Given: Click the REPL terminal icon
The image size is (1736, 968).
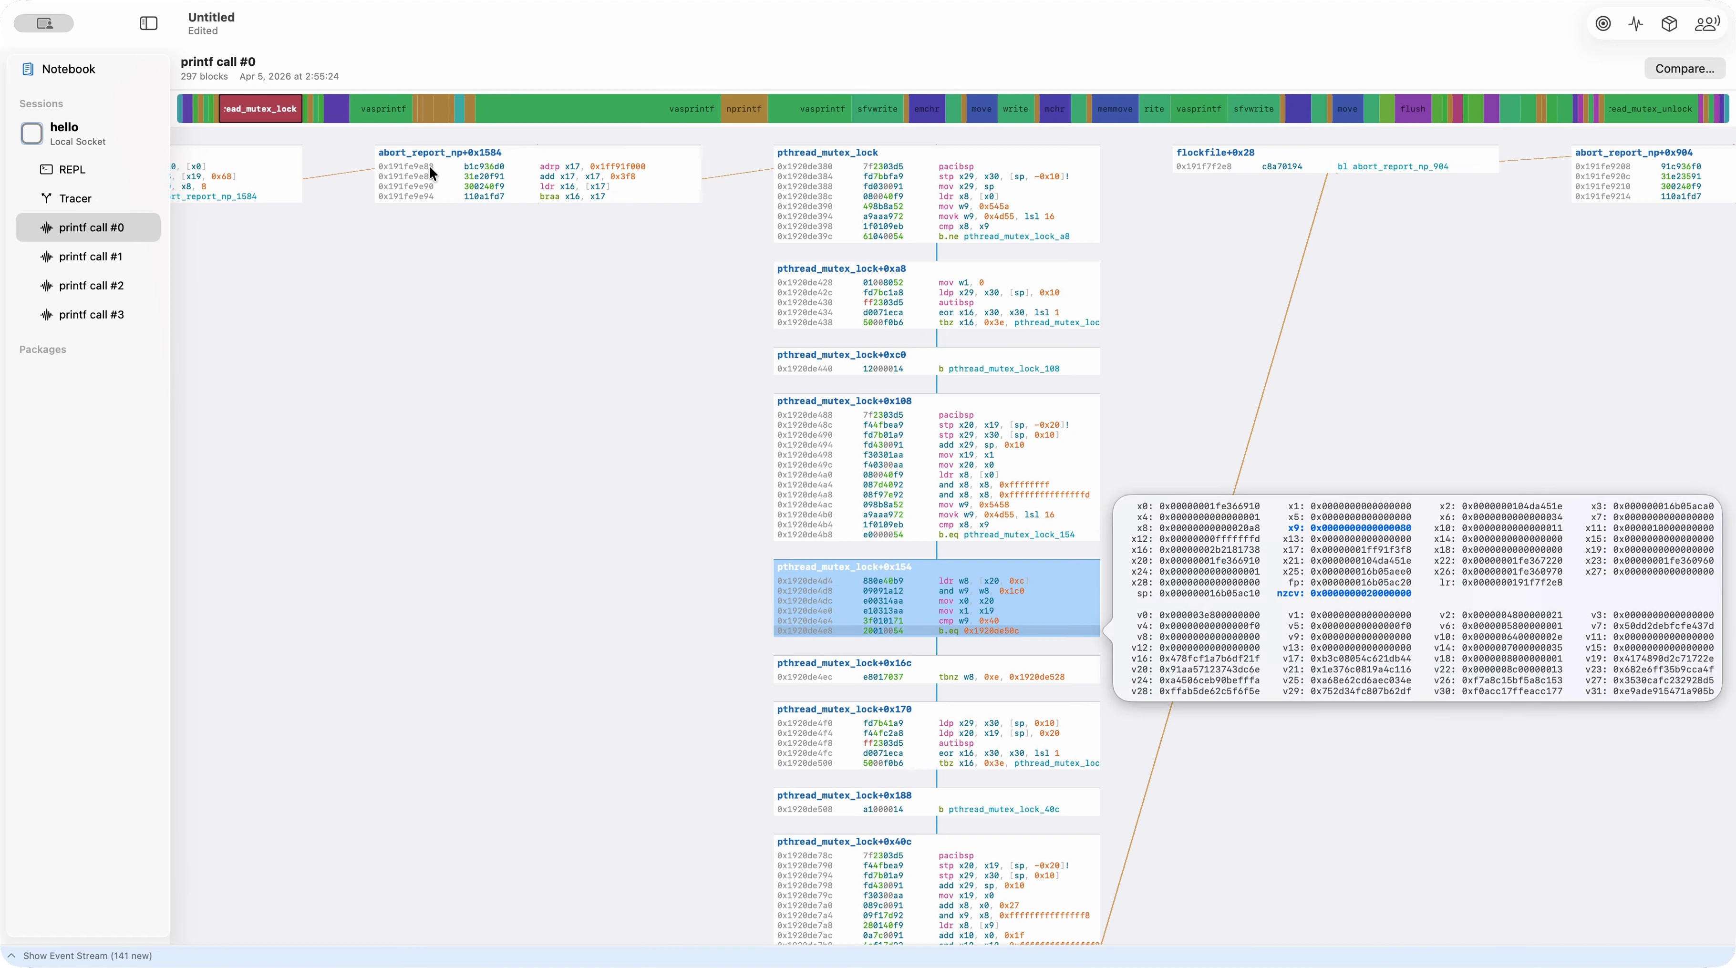Looking at the screenshot, I should tap(47, 169).
